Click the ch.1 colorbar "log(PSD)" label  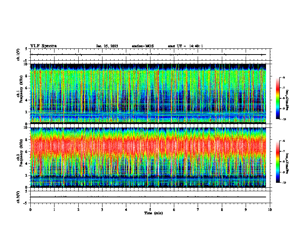pos(287,100)
